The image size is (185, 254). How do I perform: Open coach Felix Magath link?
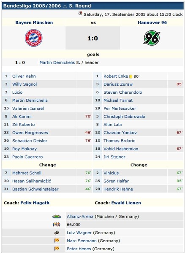pos(35,203)
